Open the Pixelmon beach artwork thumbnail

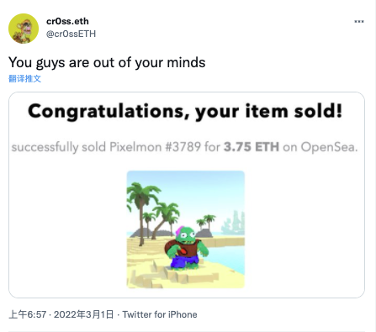(x=186, y=229)
